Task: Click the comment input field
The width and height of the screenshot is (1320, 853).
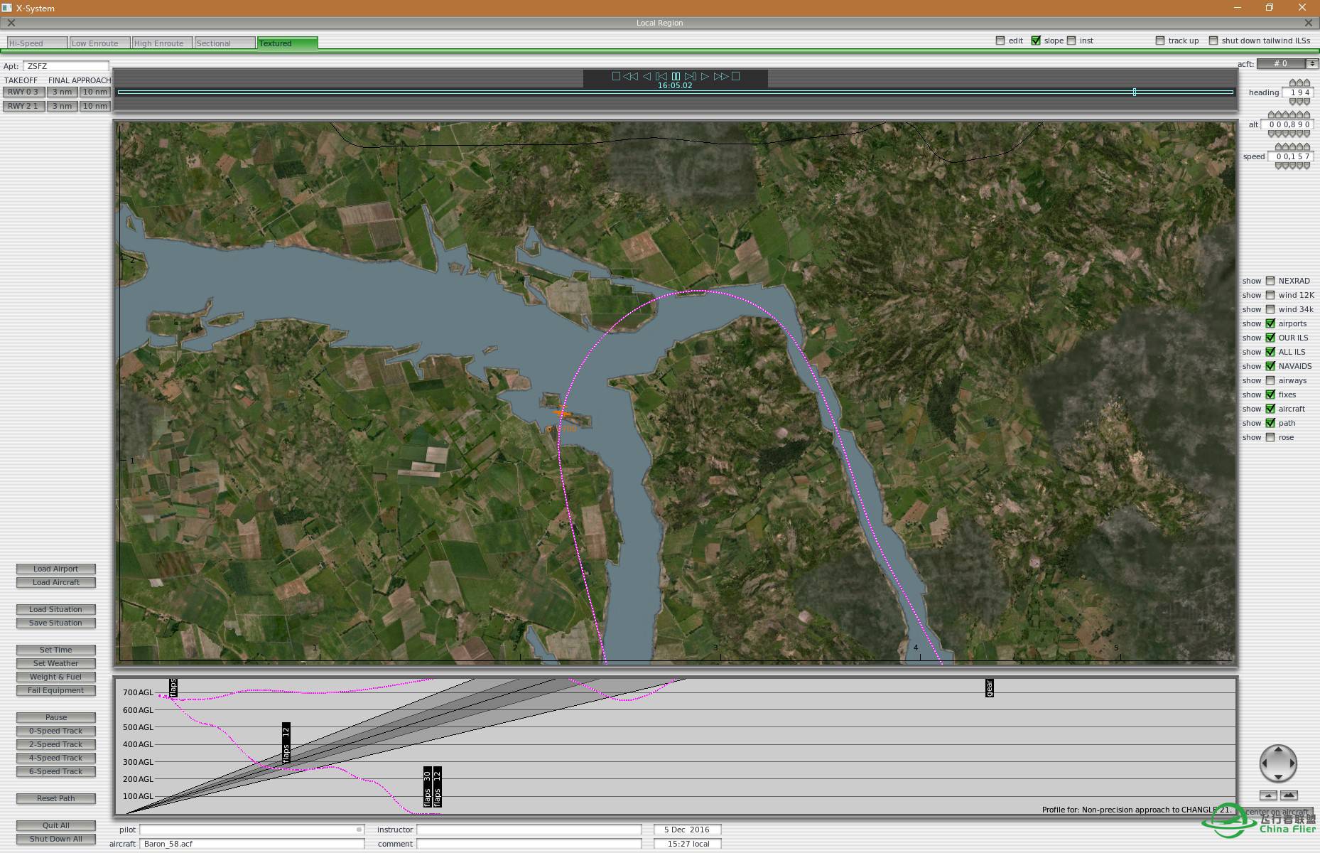Action: click(x=529, y=844)
